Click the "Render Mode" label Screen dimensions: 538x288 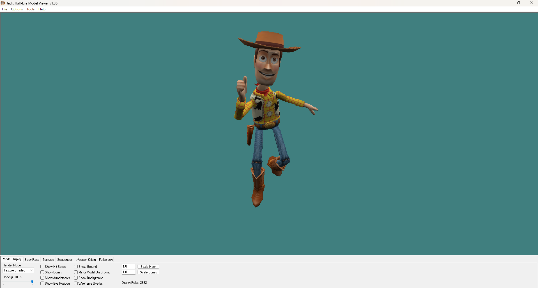tap(12, 265)
